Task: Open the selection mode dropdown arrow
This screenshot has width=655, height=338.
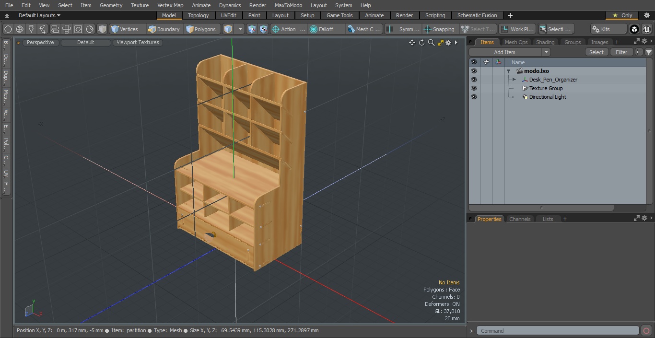Action: point(240,29)
